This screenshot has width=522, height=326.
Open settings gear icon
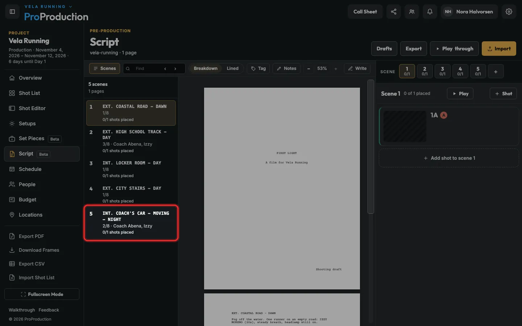tap(509, 12)
